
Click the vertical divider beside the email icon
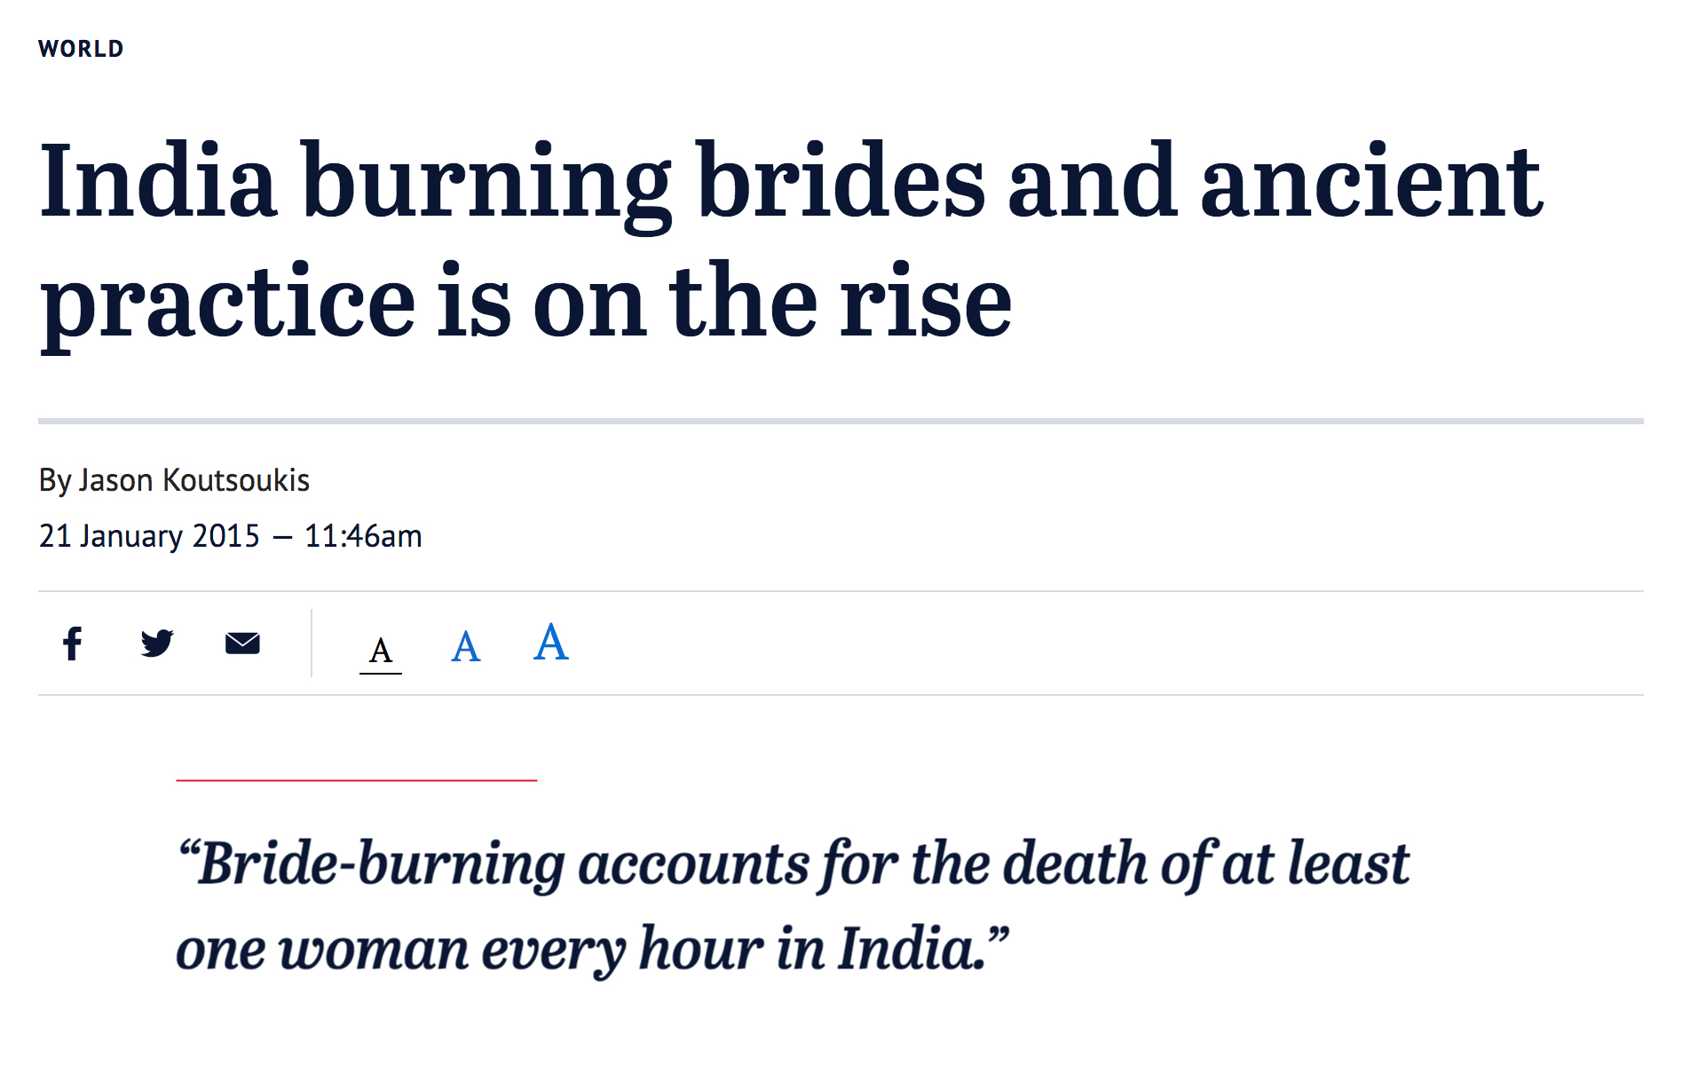pos(312,643)
